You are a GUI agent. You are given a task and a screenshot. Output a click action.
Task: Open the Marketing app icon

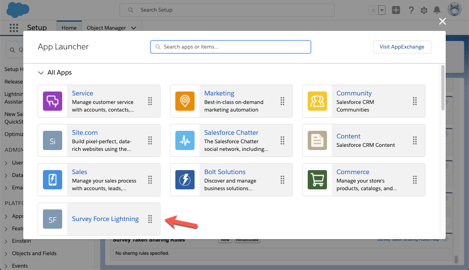click(185, 101)
